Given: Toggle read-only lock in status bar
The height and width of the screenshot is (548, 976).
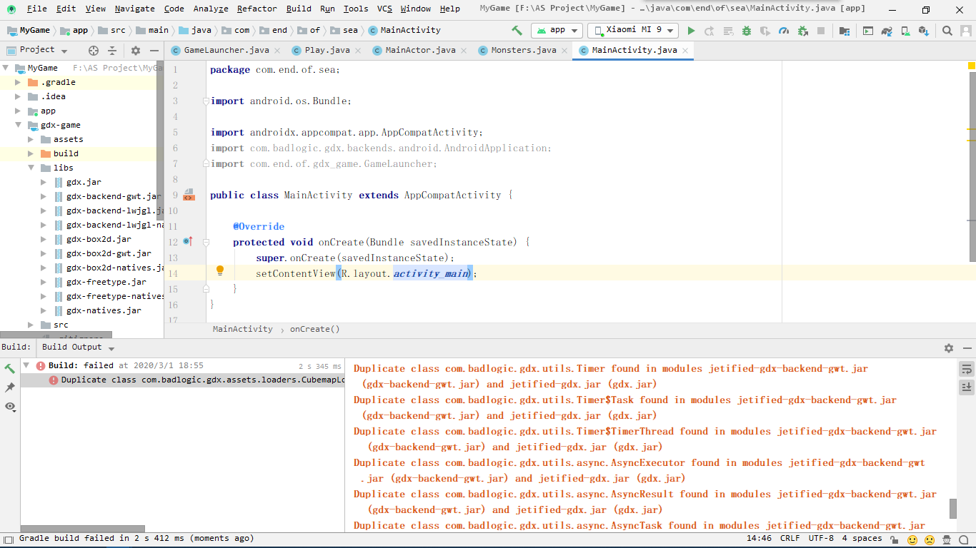Looking at the screenshot, I should pos(895,539).
